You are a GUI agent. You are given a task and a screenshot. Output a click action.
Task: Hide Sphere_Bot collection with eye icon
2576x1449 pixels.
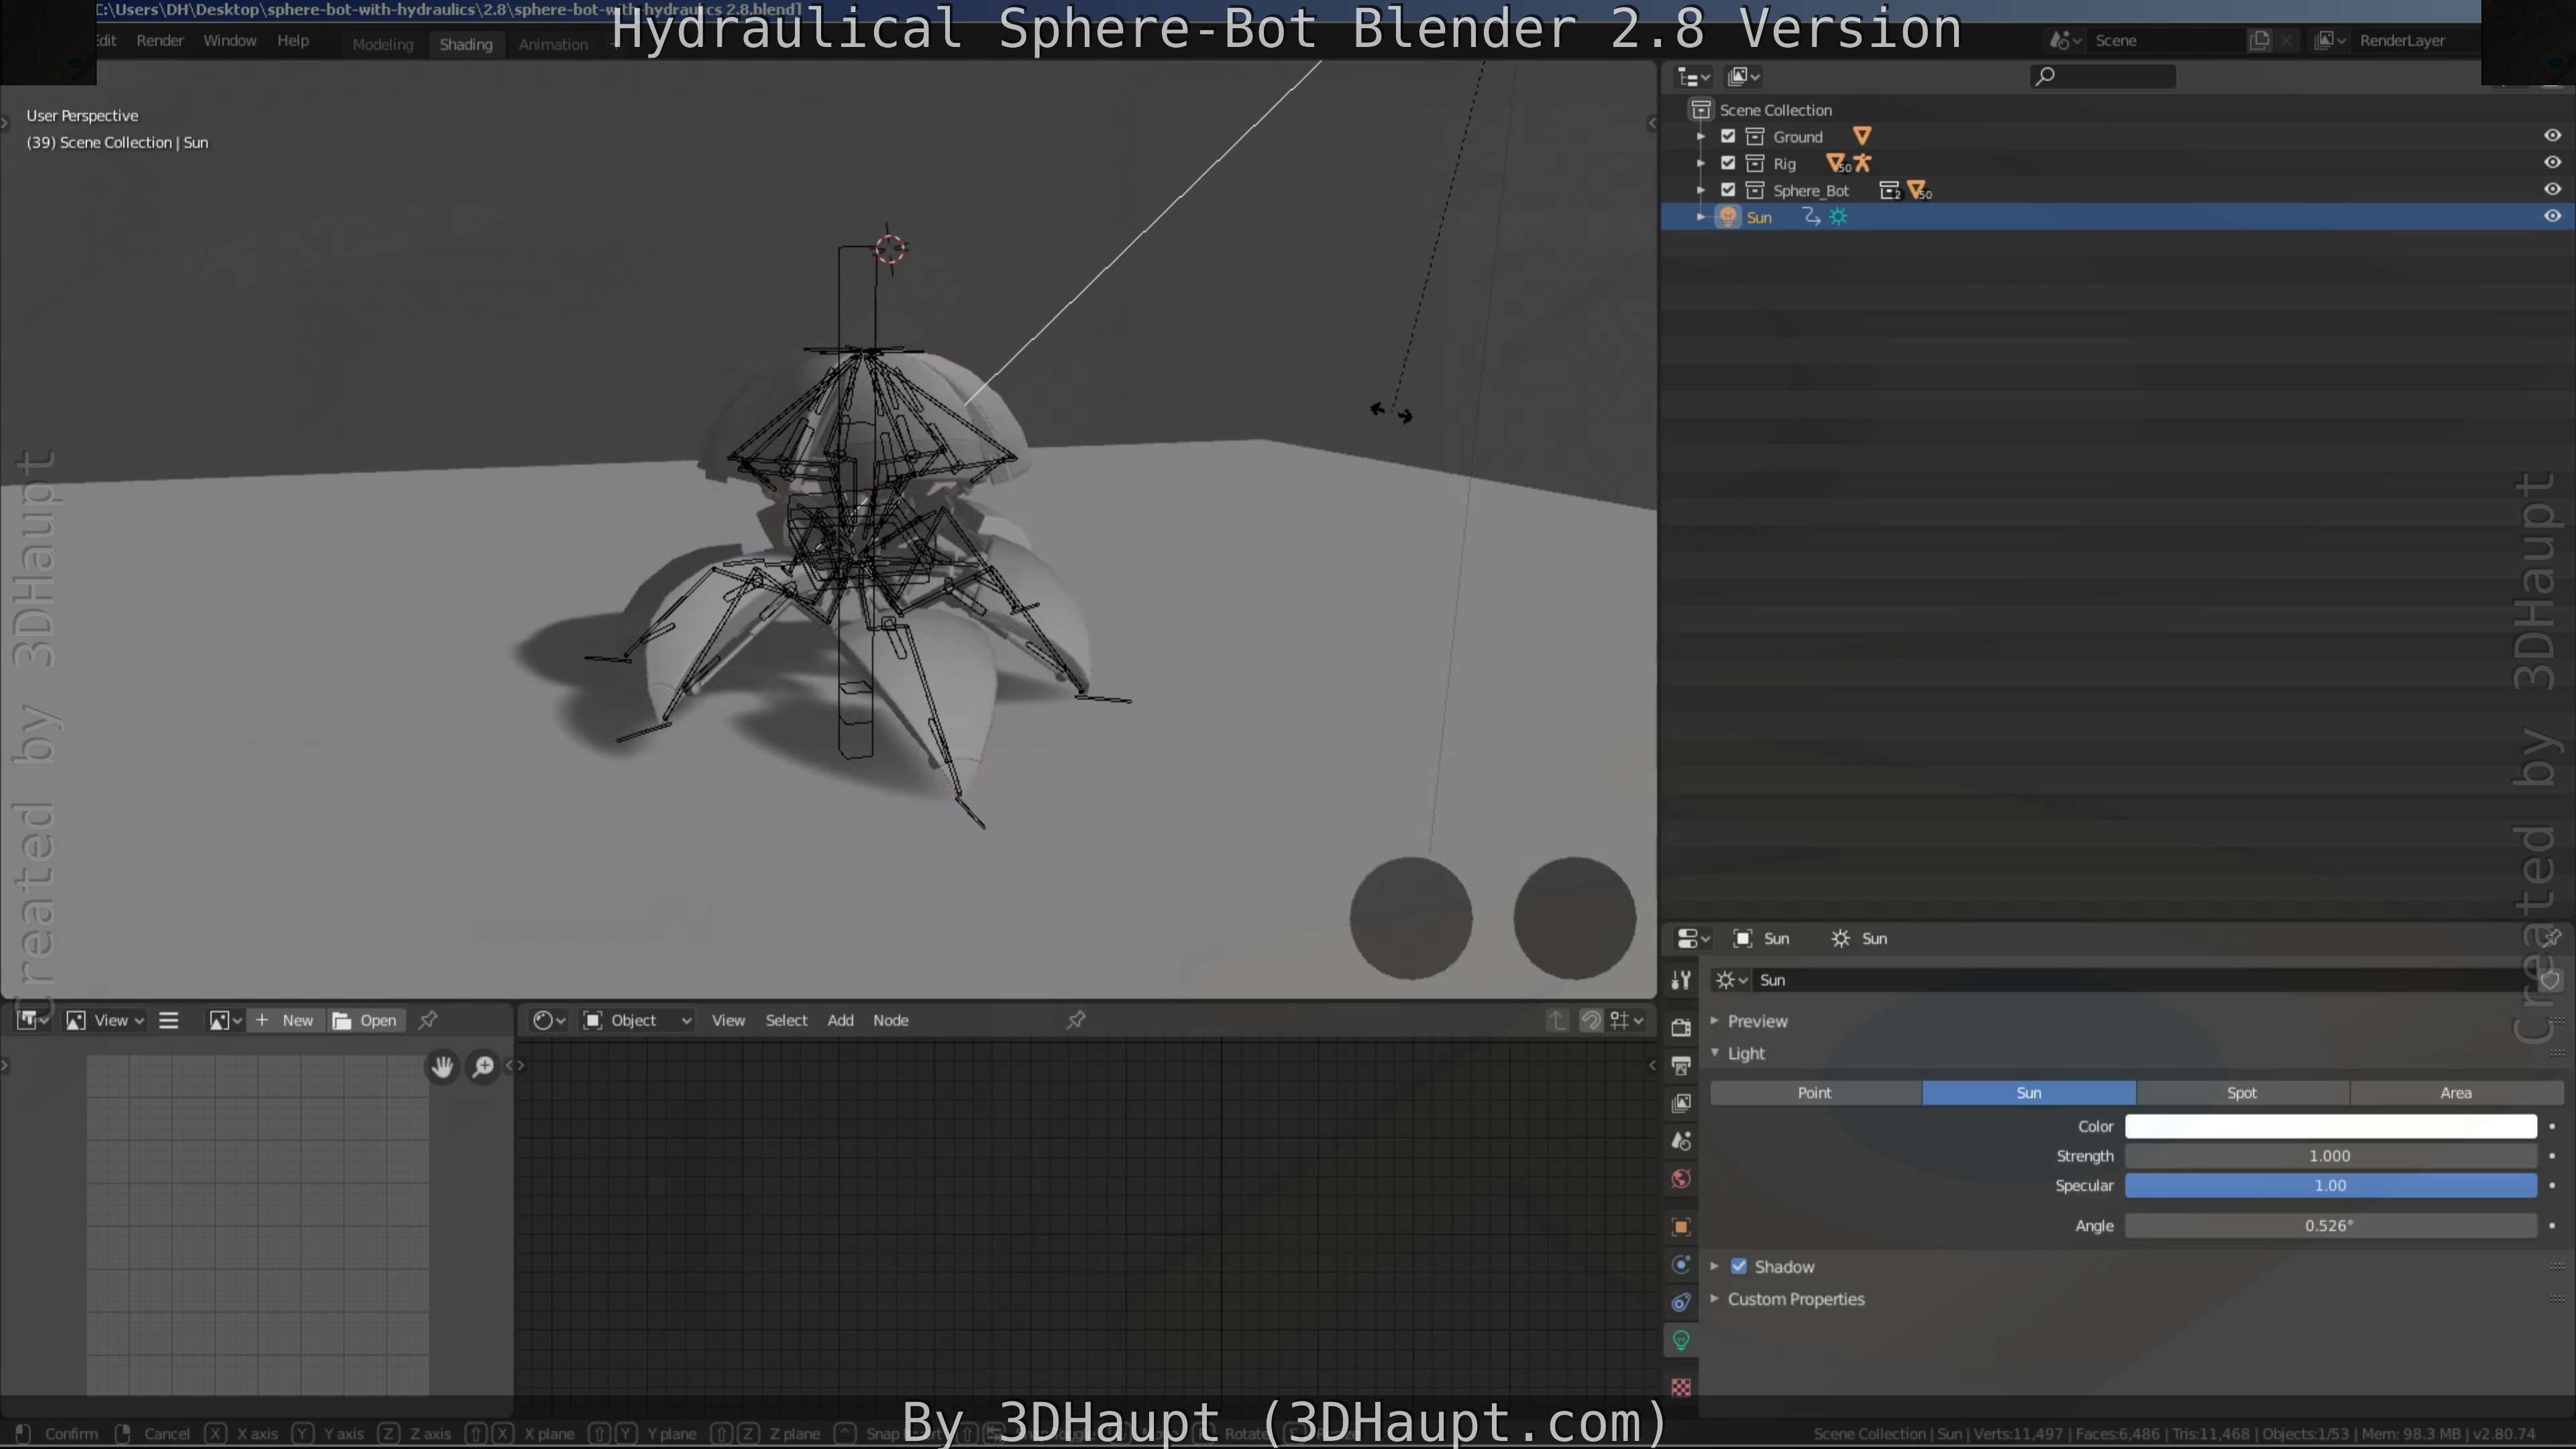coord(2552,190)
